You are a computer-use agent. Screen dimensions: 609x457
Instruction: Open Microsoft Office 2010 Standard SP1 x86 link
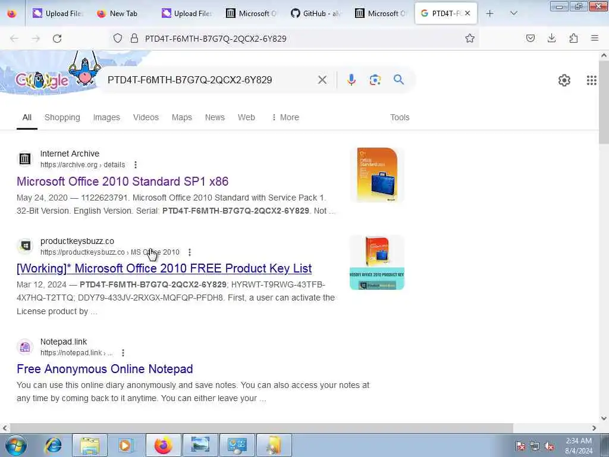[123, 181]
